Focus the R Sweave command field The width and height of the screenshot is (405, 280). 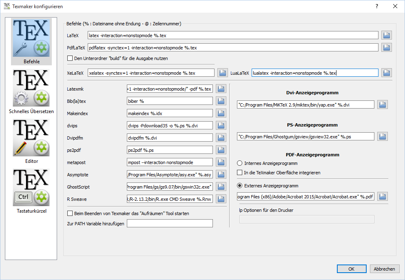click(x=170, y=199)
